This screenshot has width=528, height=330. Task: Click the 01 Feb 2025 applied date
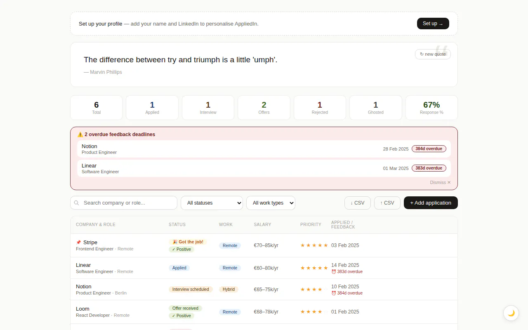[345, 312]
